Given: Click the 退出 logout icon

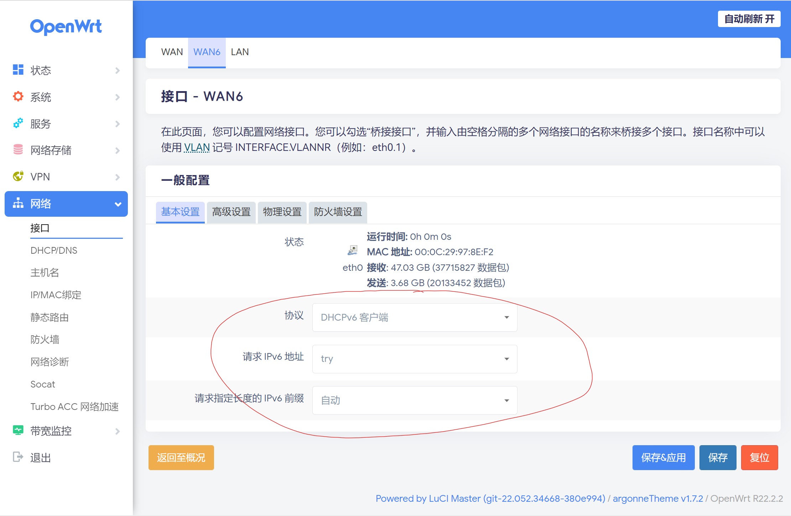Looking at the screenshot, I should pyautogui.click(x=18, y=457).
